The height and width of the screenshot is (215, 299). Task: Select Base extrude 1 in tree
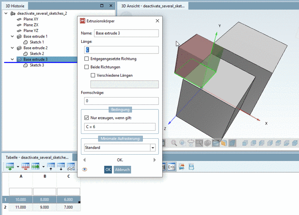point(35,36)
